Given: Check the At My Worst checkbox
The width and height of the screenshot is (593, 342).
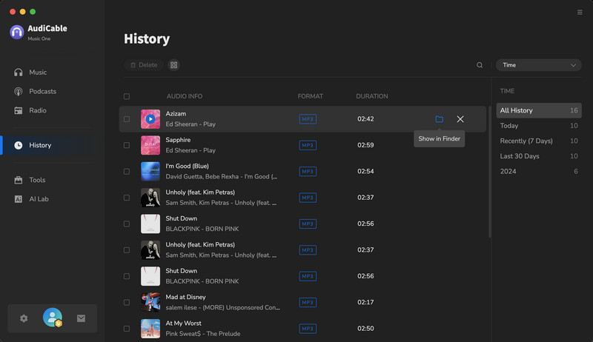Looking at the screenshot, I should pos(127,329).
